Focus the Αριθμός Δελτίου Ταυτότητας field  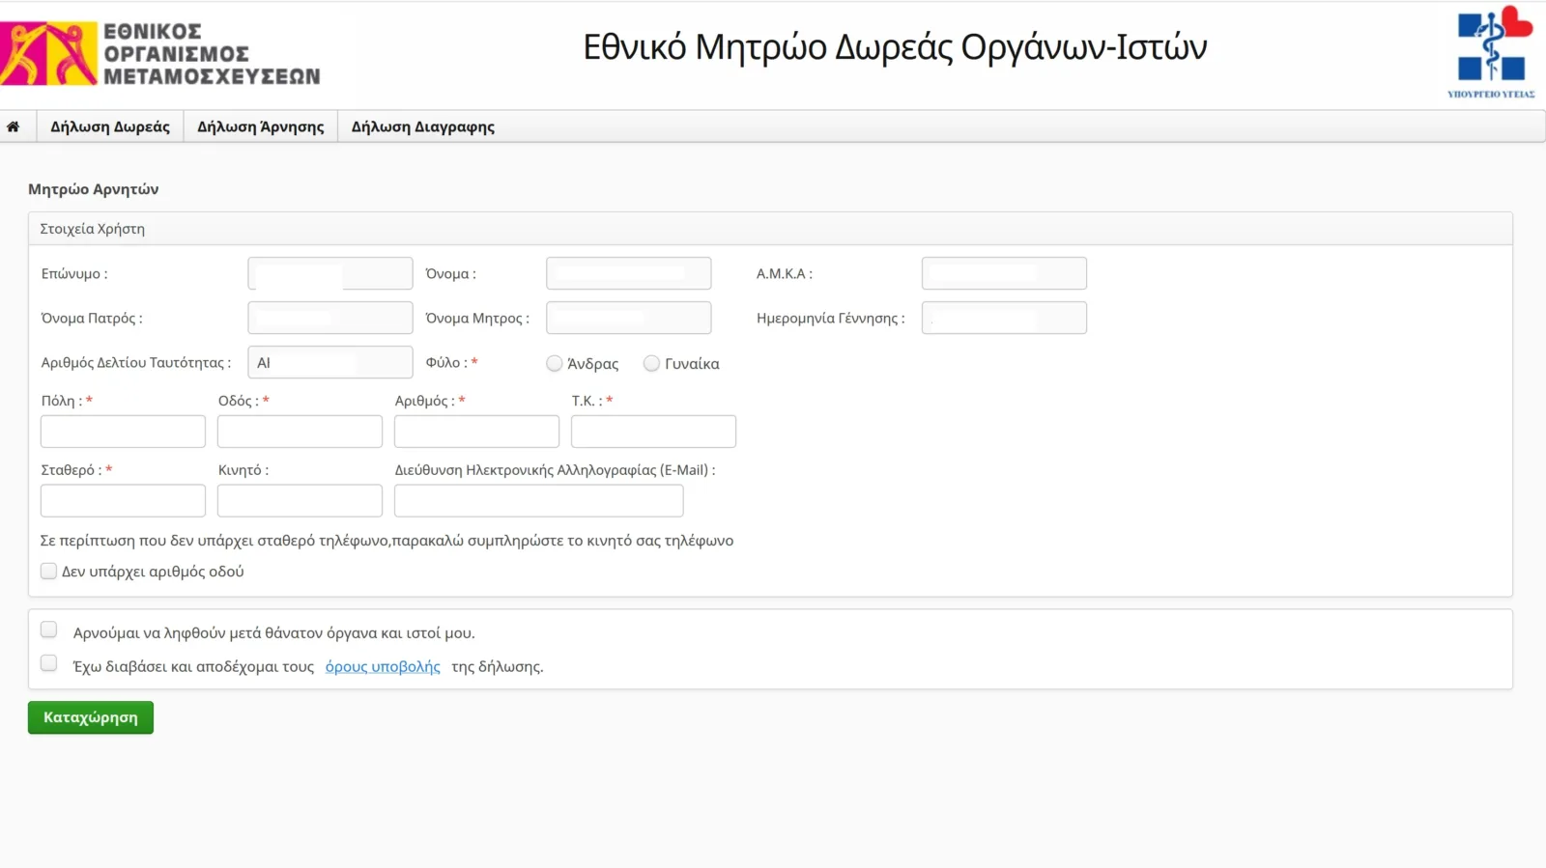(330, 362)
